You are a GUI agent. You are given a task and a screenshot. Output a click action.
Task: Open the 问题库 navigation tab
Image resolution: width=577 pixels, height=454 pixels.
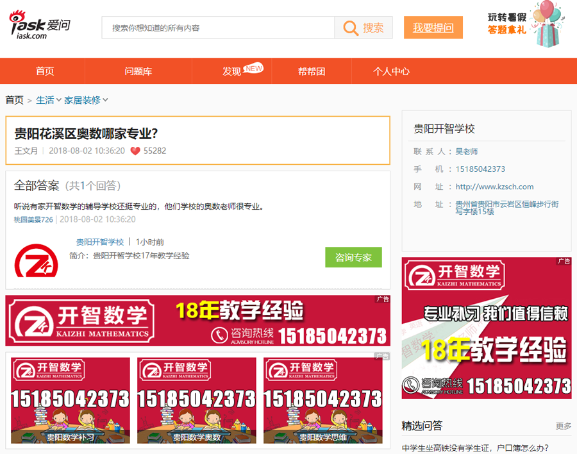pos(138,71)
